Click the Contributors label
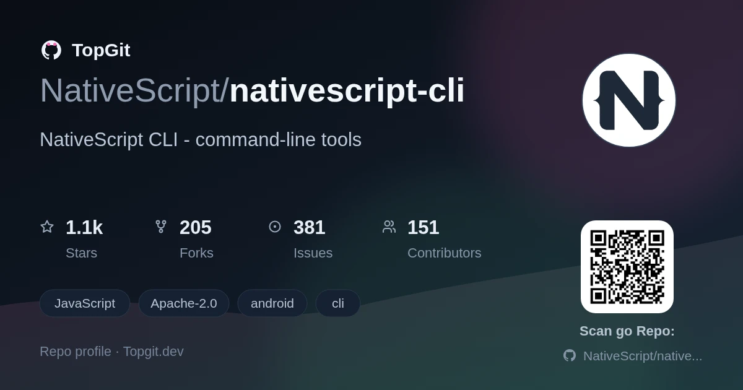 (444, 253)
